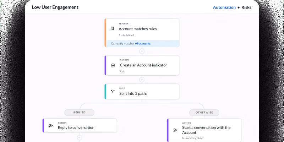Add a step between the trigger and action

pyautogui.click(x=142, y=51)
